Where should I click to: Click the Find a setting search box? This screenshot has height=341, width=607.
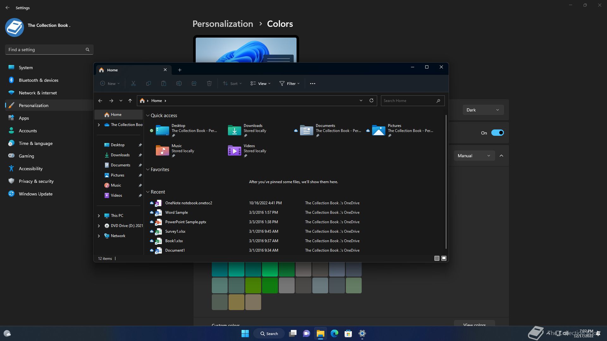49,50
